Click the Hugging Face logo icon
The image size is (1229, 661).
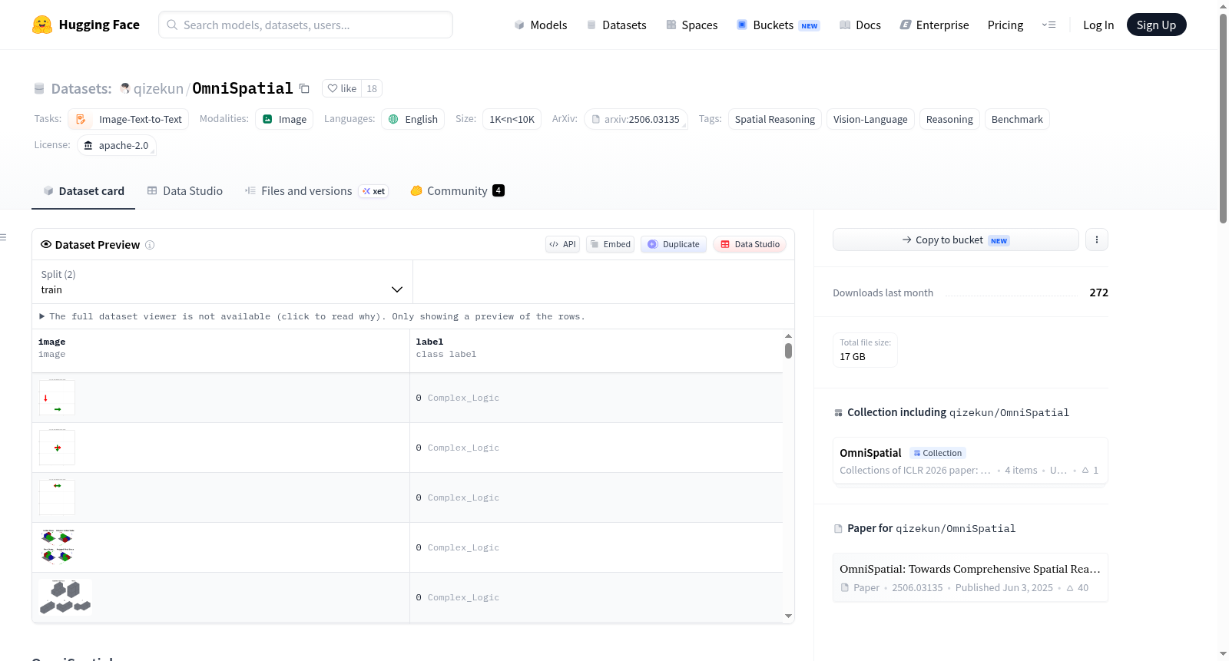[x=42, y=25]
